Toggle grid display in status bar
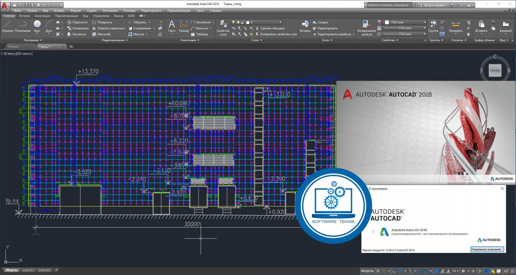This screenshot has width=516, height=275. pyautogui.click(x=379, y=271)
